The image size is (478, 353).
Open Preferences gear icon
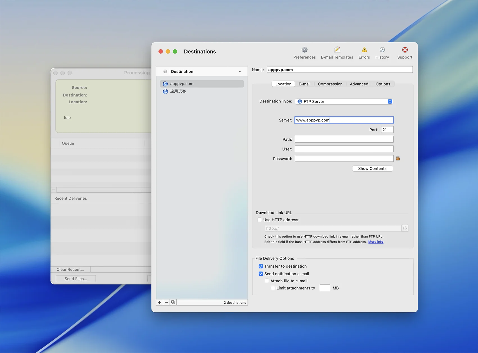[304, 50]
